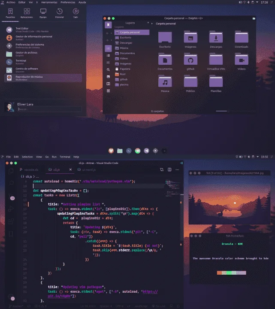
Task: Open VS Code Source Control icon with badge
Action: click(11, 197)
